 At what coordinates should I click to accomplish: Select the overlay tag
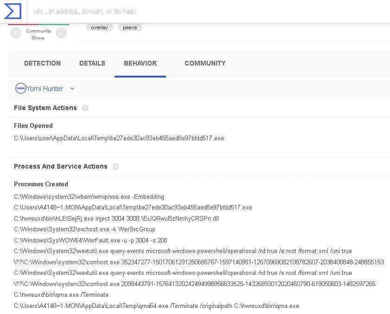click(100, 27)
